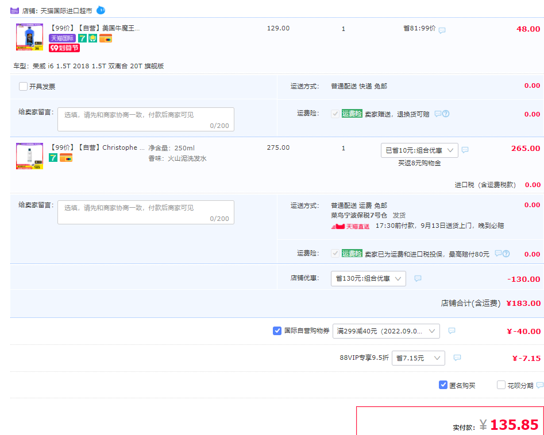The image size is (544, 435).
Task: Click the 进口税（含运费税款） label
Action: point(485,185)
